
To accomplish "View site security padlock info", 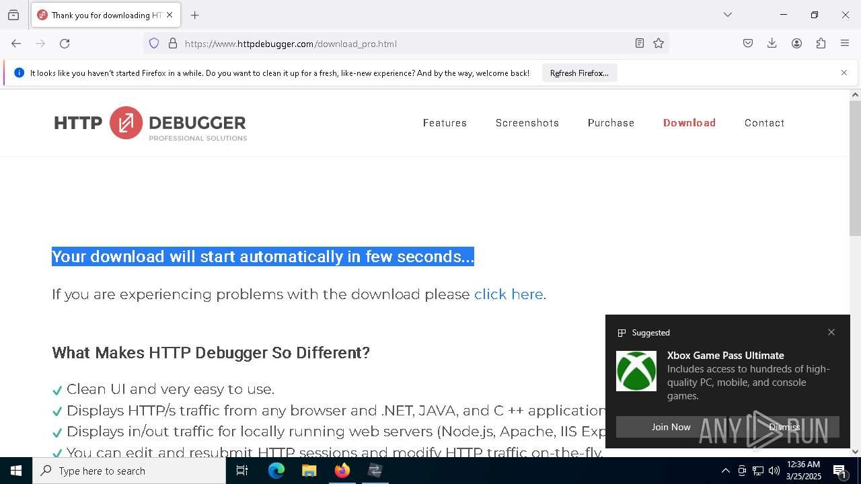I will click(x=173, y=44).
